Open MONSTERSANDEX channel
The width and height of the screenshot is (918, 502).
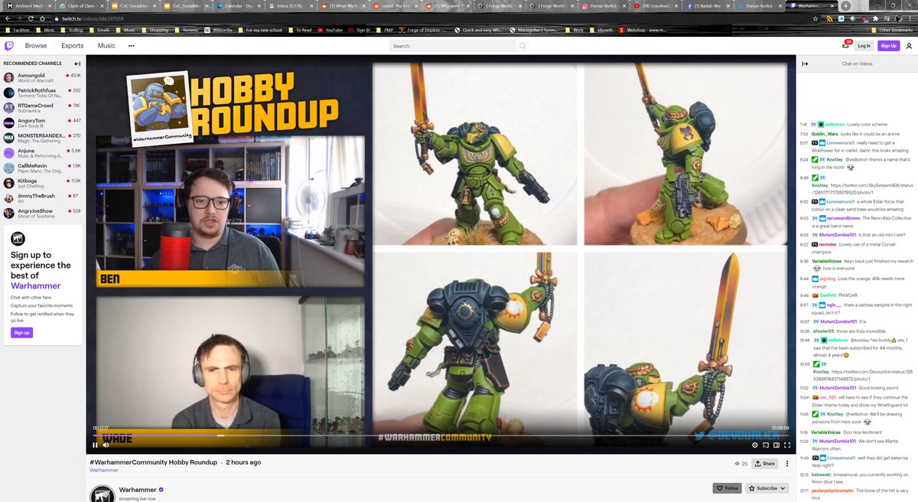pos(42,137)
